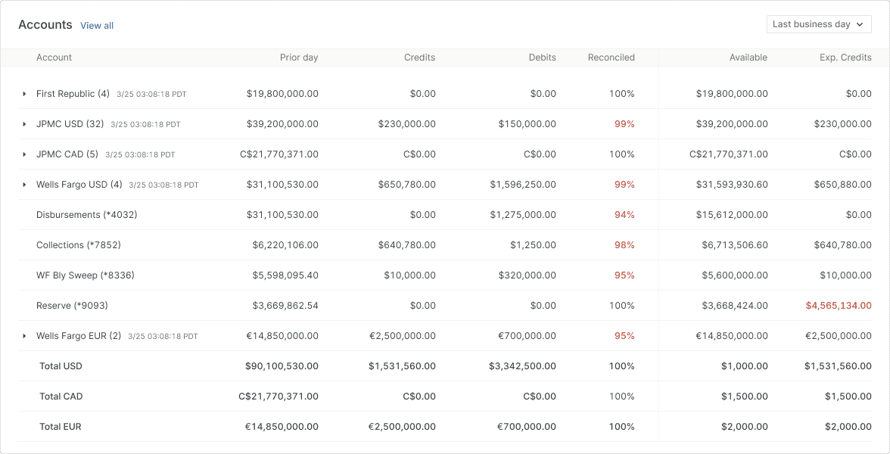890x454 pixels.
Task: Click the Debits column header
Action: (542, 58)
